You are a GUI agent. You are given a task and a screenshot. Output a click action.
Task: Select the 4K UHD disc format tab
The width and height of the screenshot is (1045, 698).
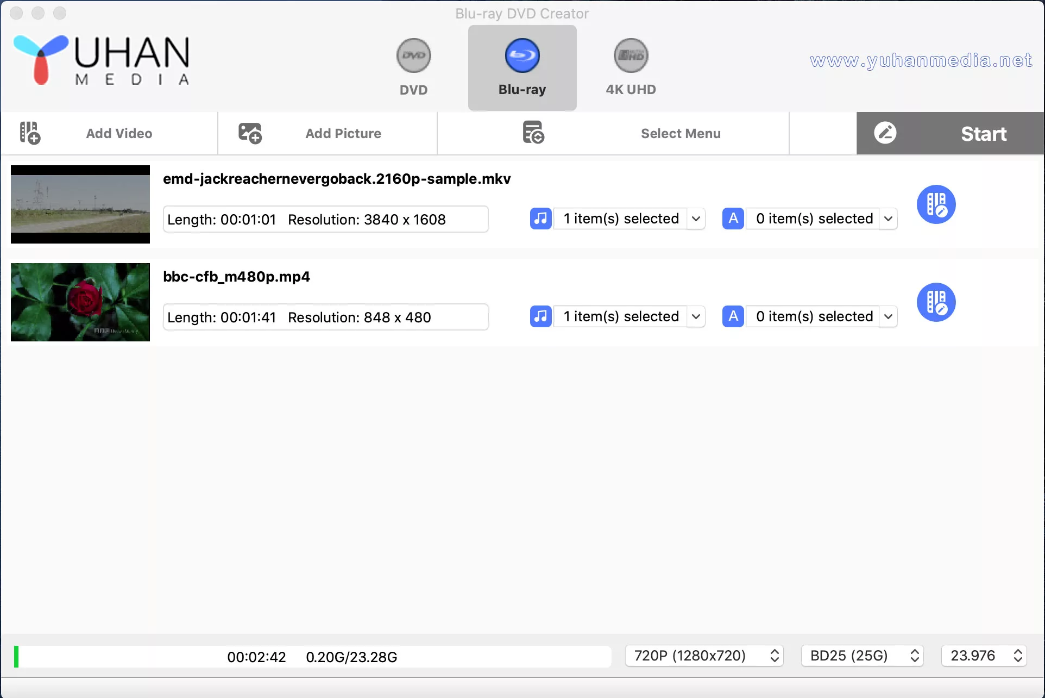631,67
